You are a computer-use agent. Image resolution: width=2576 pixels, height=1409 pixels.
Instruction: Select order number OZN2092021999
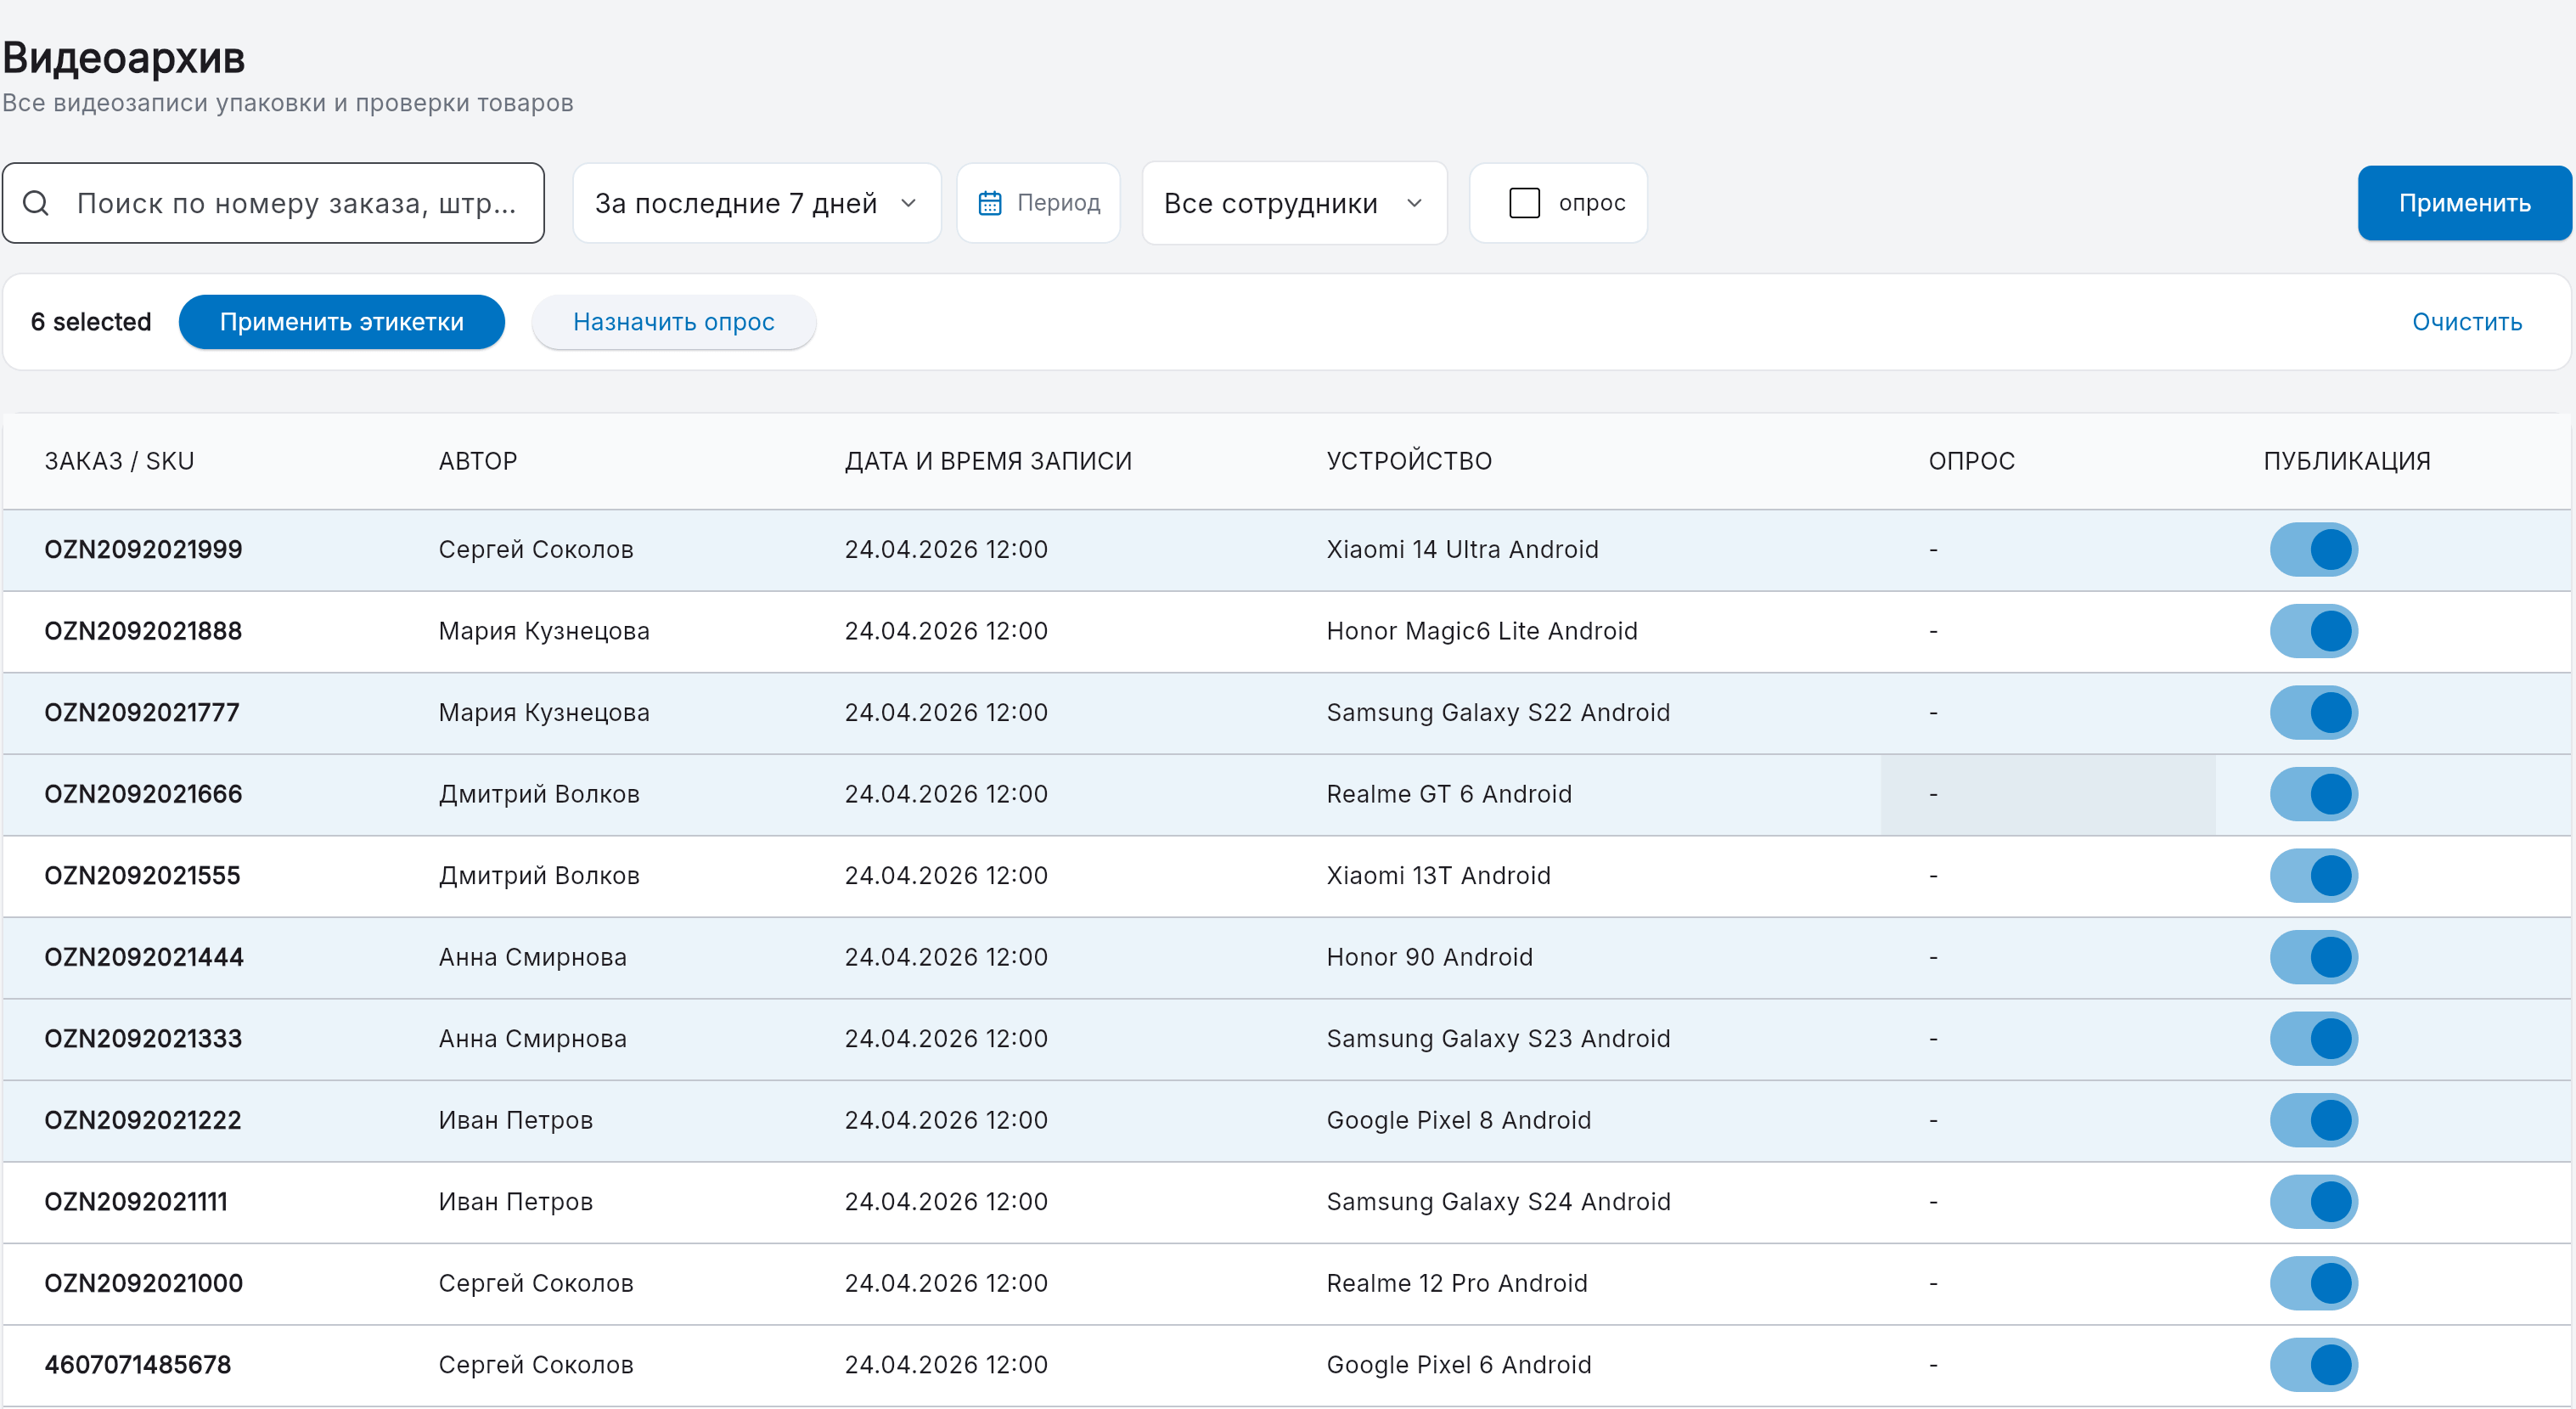[x=143, y=550]
